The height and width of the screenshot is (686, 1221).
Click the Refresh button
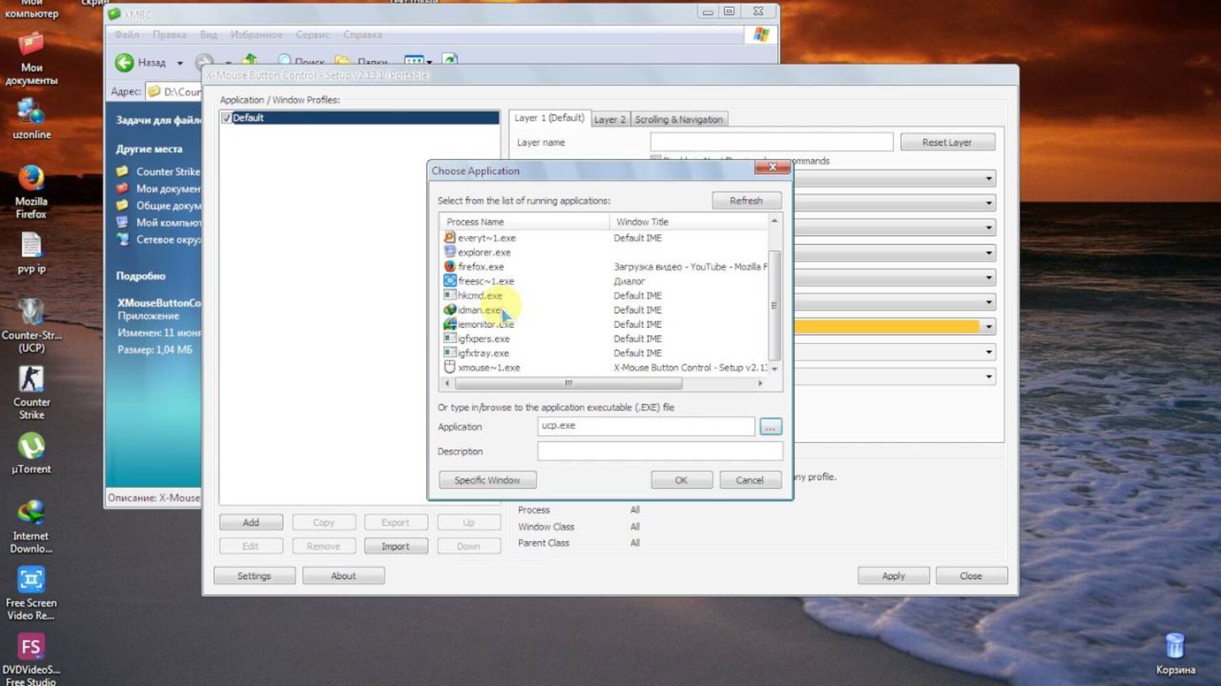coord(746,200)
